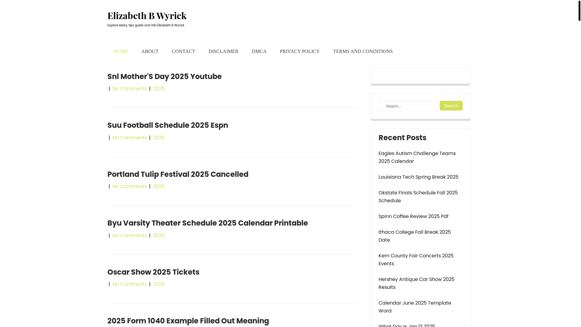581x327 pixels.
Task: Open recent post Hershey Antique Car Show
Action: [416, 283]
